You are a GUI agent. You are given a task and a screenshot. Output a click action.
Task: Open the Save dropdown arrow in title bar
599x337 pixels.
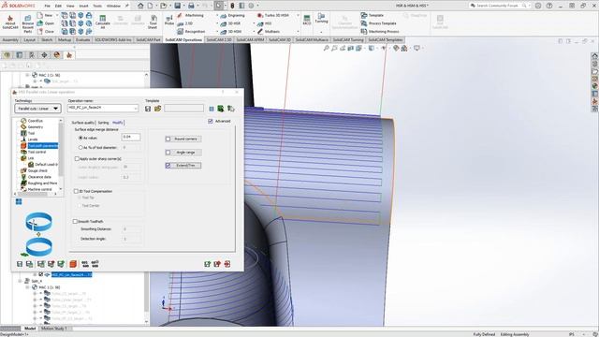click(x=183, y=6)
